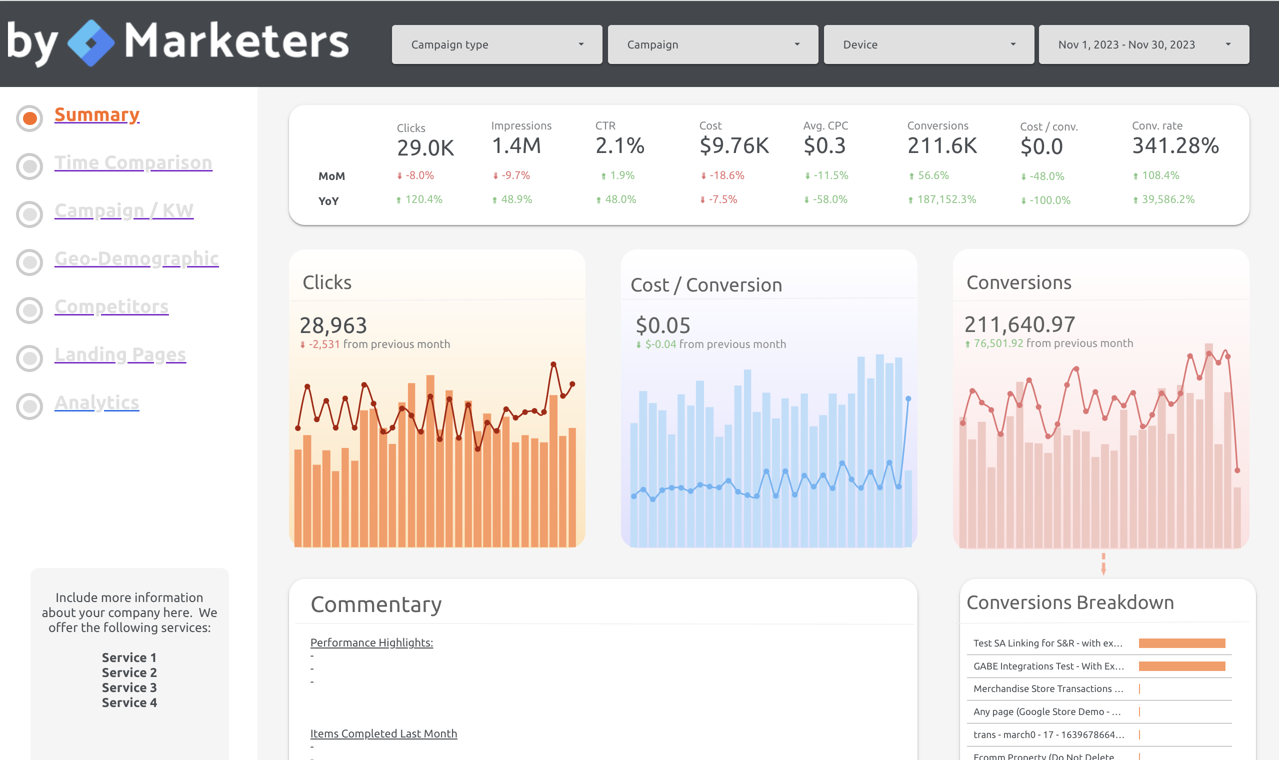Image resolution: width=1279 pixels, height=760 pixels.
Task: Click the GABE Integrations Test row
Action: click(x=1099, y=666)
